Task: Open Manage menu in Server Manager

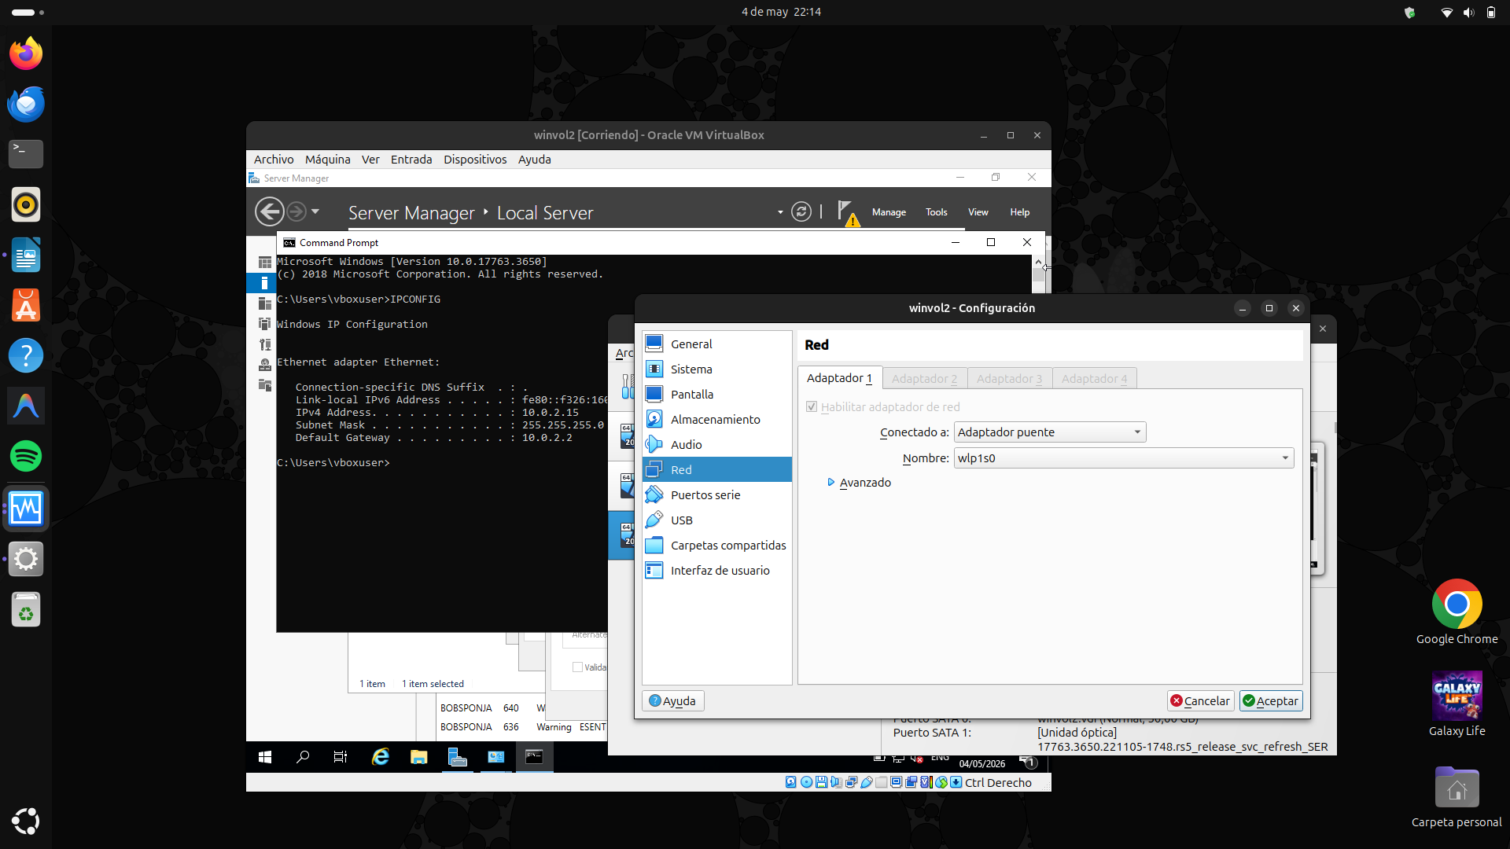Action: (x=889, y=212)
